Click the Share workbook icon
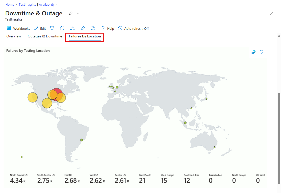This screenshot has height=193, width=281. point(72,28)
